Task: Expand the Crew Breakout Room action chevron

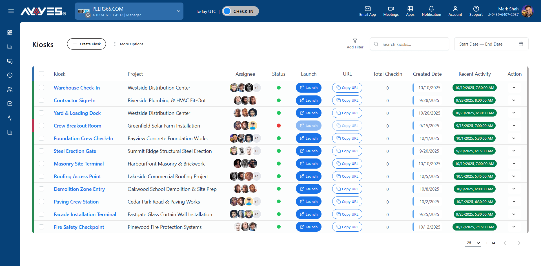Action: 514,126
